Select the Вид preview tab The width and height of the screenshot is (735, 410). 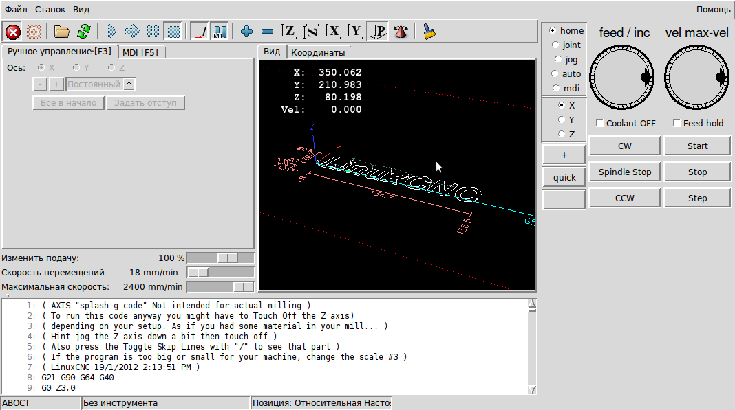pyautogui.click(x=272, y=52)
